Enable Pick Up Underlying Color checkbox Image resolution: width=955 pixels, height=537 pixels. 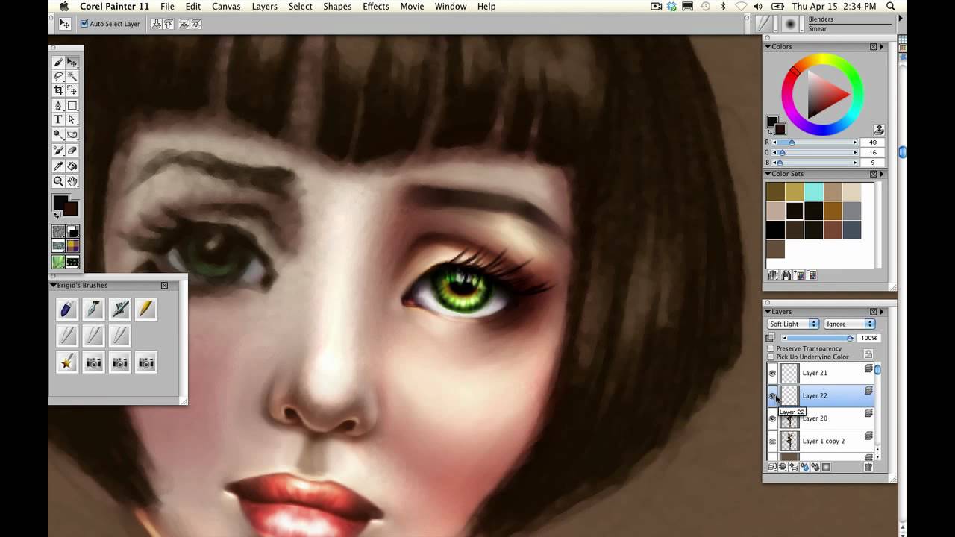771,357
